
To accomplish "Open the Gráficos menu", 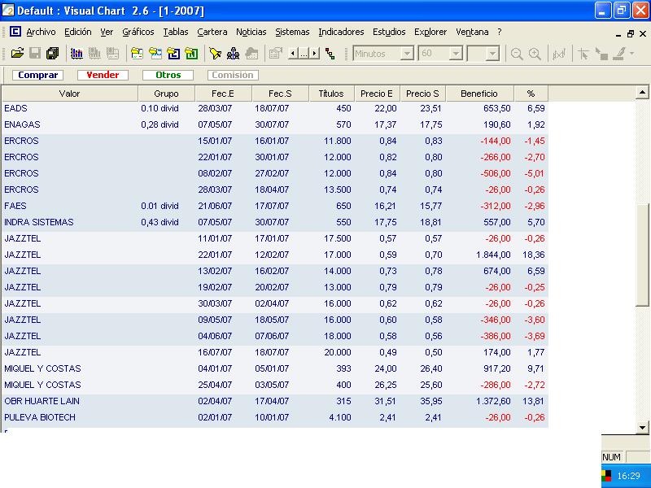I will point(138,32).
